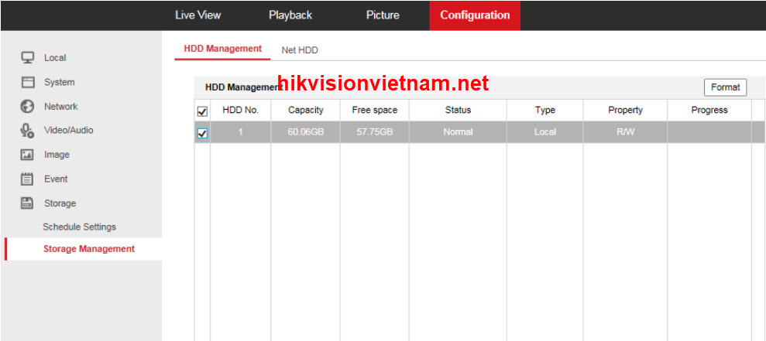The height and width of the screenshot is (341, 766).
Task: Select the HDD Management tab
Action: [x=223, y=49]
